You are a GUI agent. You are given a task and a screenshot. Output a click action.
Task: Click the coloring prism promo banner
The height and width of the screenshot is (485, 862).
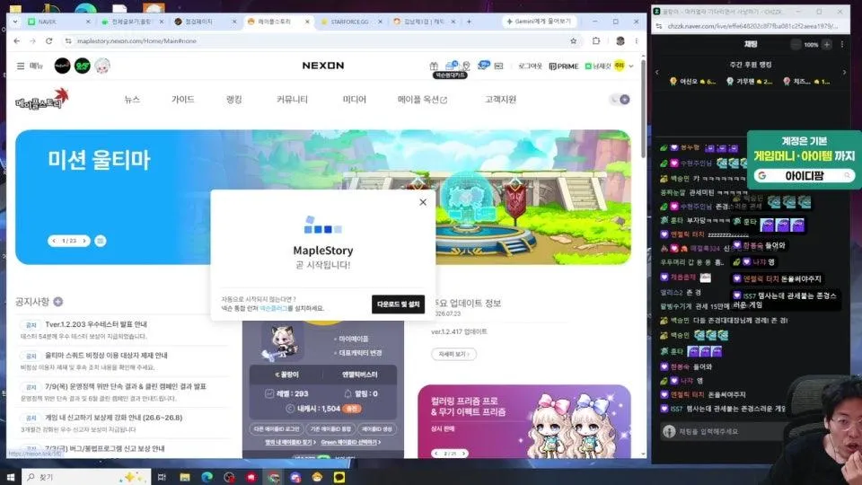click(523, 422)
